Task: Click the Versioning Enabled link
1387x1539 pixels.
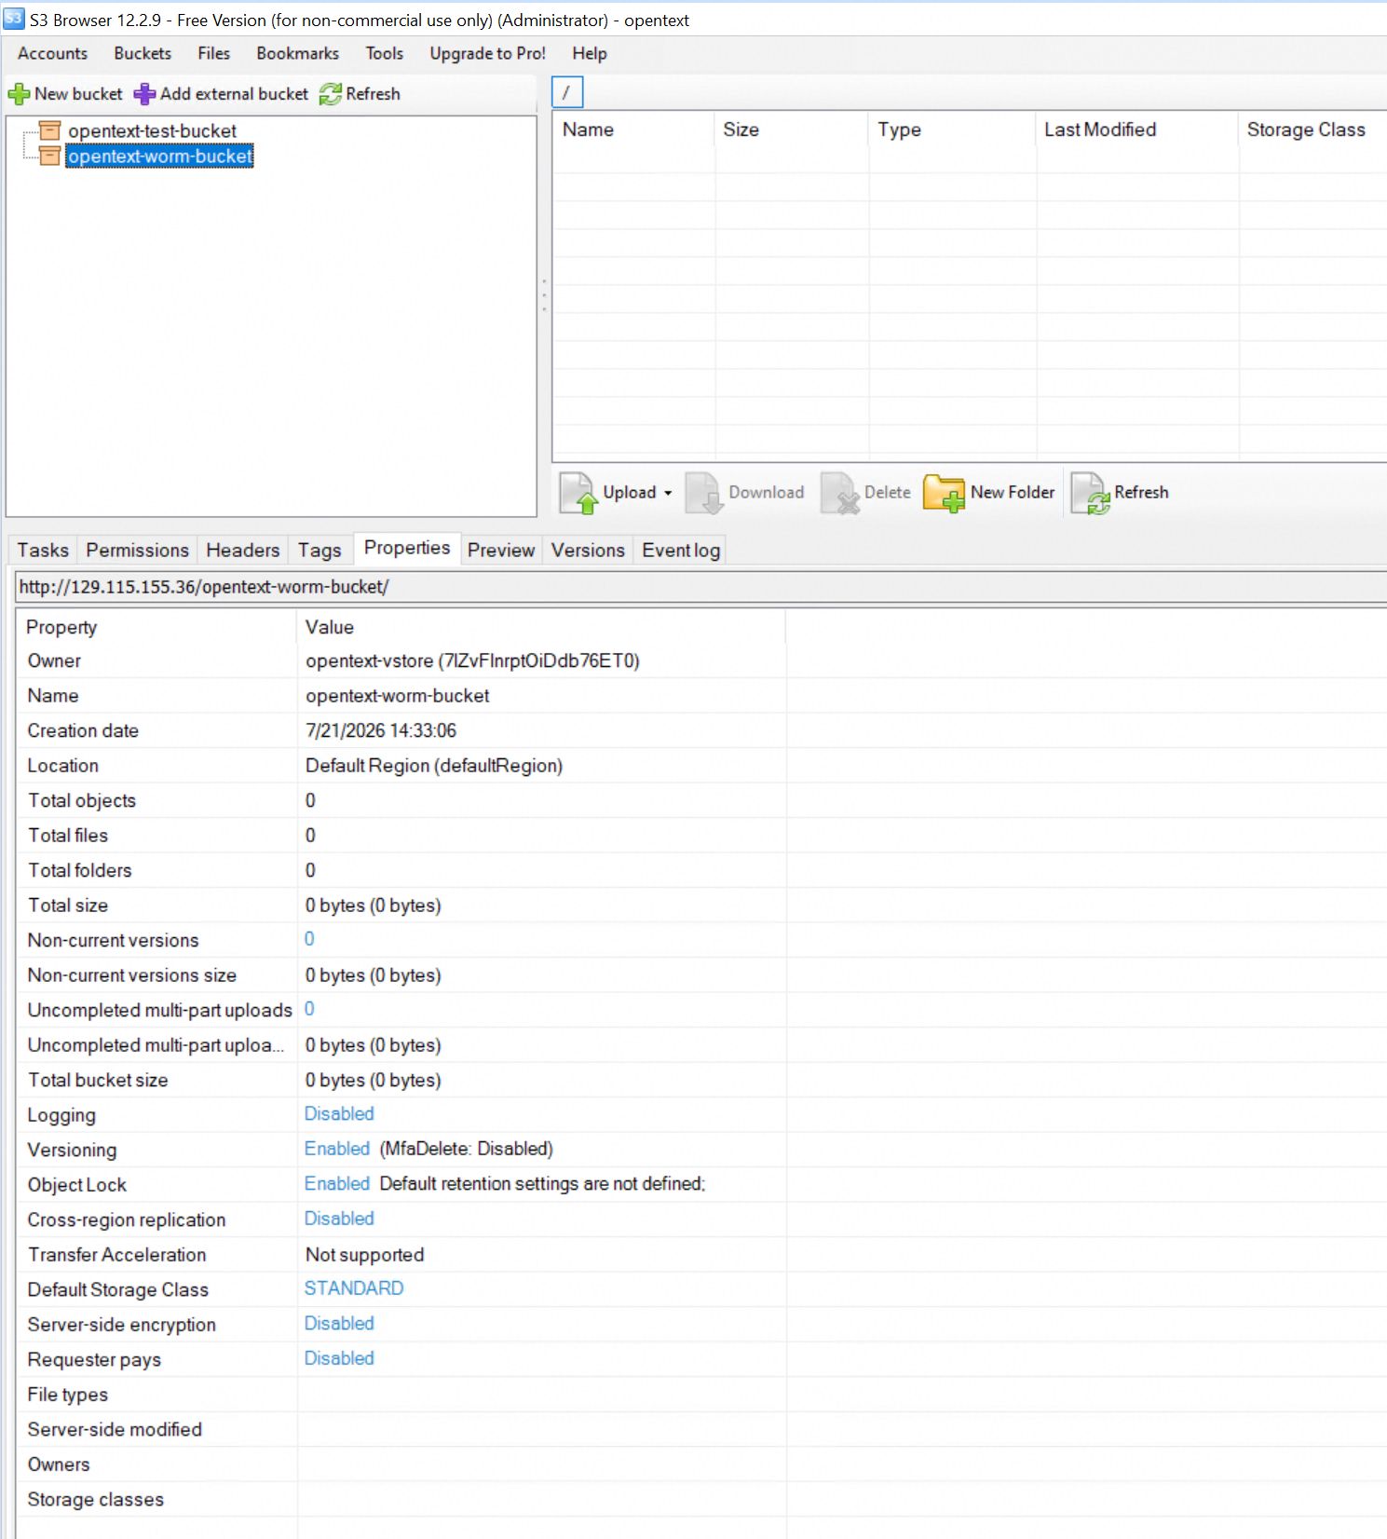Action: [x=337, y=1149]
